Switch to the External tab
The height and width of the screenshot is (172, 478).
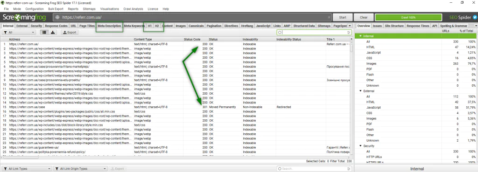click(x=22, y=26)
